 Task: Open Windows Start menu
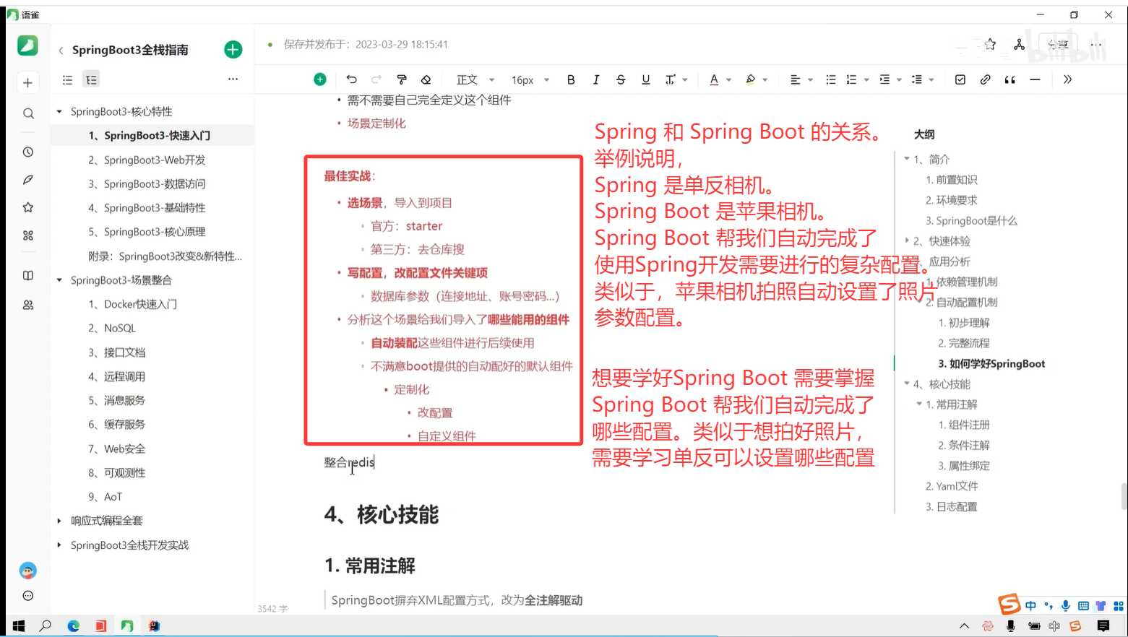coord(19,626)
